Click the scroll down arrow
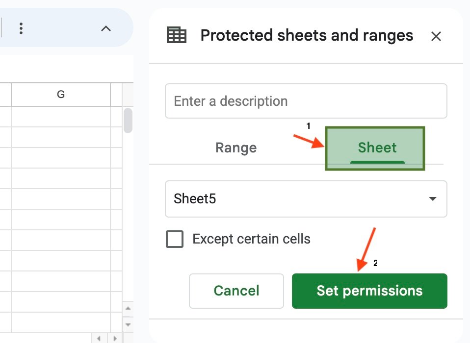Image resolution: width=470 pixels, height=343 pixels. [128, 324]
